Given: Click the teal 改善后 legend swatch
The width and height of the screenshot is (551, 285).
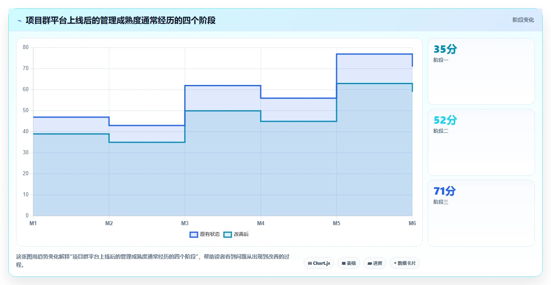Looking at the screenshot, I should point(228,234).
